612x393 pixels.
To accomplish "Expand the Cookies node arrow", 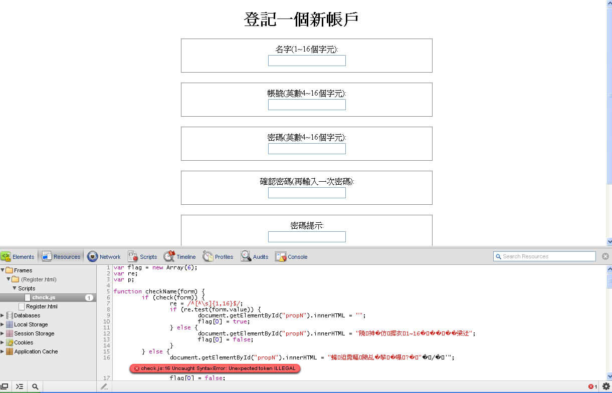I will tap(3, 342).
